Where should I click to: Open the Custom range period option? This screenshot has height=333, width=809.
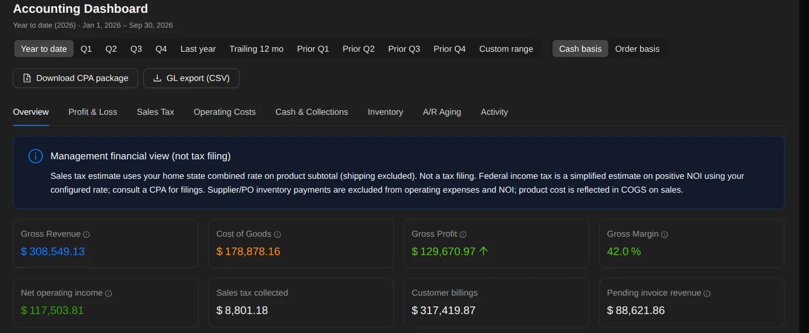pyautogui.click(x=506, y=49)
